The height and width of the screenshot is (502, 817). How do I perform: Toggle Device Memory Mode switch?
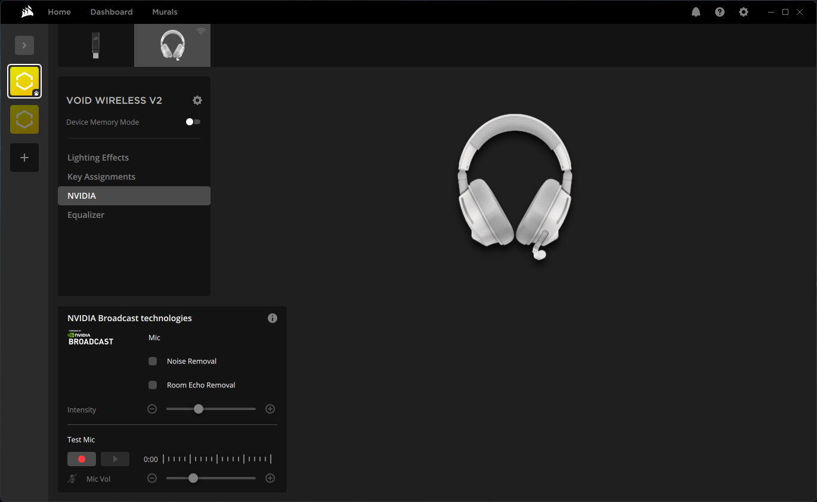pyautogui.click(x=193, y=122)
